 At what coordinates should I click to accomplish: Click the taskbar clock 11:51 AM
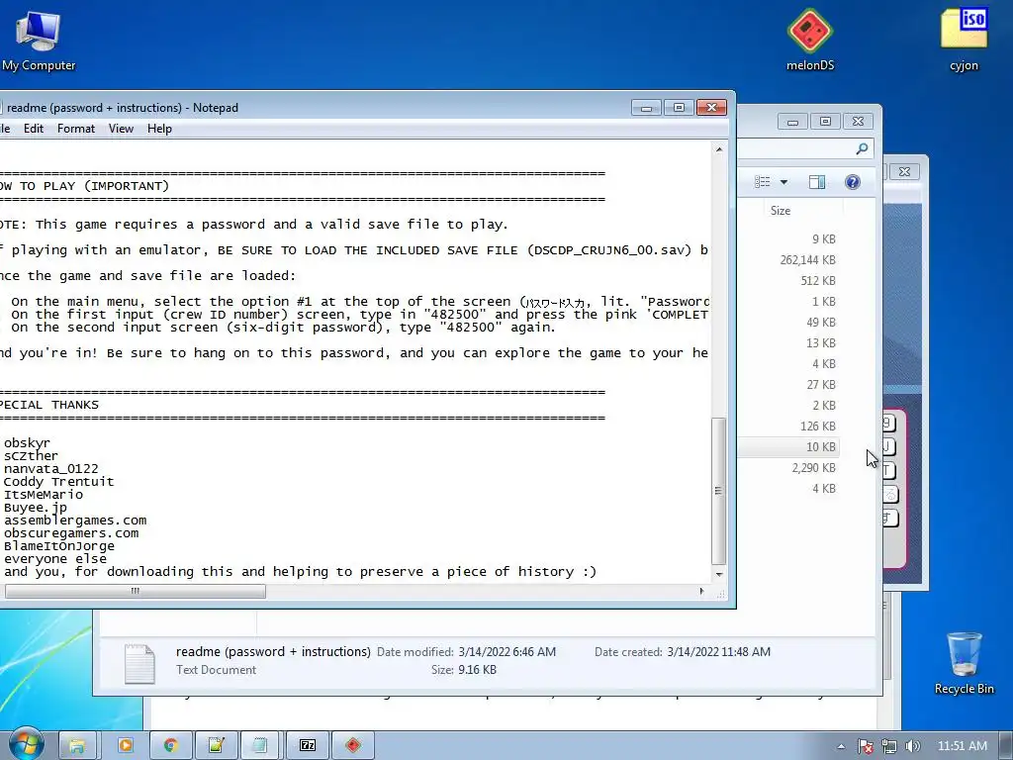(x=962, y=746)
